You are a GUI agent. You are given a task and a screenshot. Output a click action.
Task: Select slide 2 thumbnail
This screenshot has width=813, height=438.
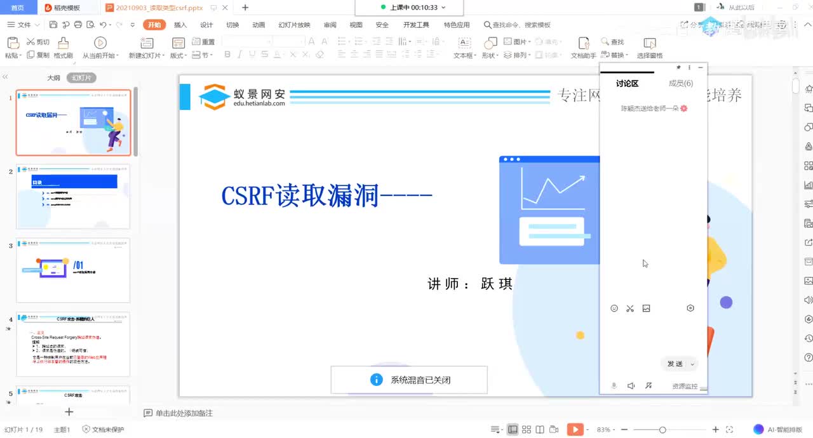[73, 197]
